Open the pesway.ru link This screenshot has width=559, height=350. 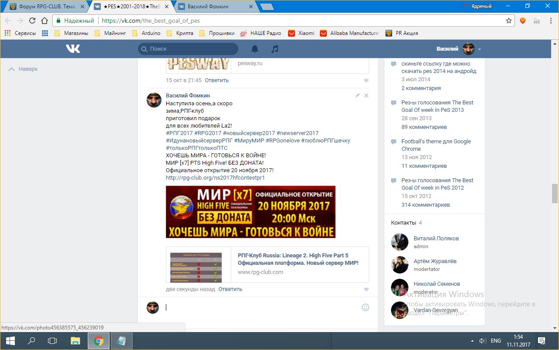[x=250, y=63]
